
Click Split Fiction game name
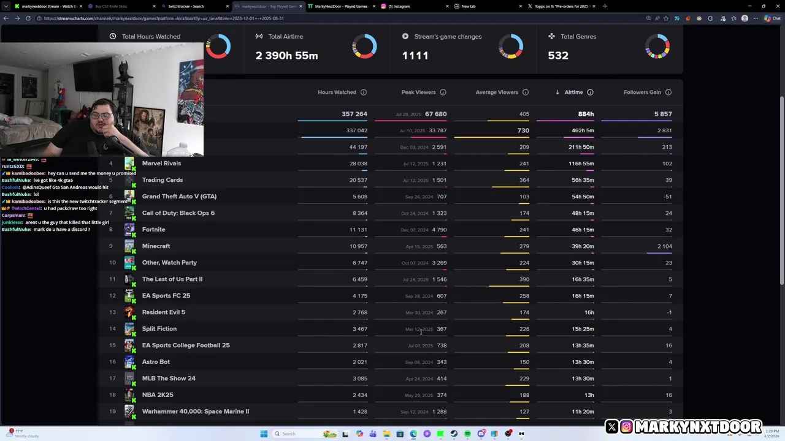tap(159, 329)
